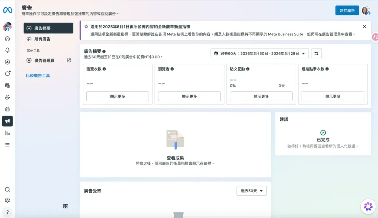Click info icon beside 連結點擊次數
The image size is (378, 218).
pos(327,69)
